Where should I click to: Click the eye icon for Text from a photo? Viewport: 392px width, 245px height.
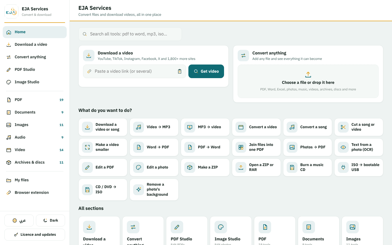pos(343,147)
